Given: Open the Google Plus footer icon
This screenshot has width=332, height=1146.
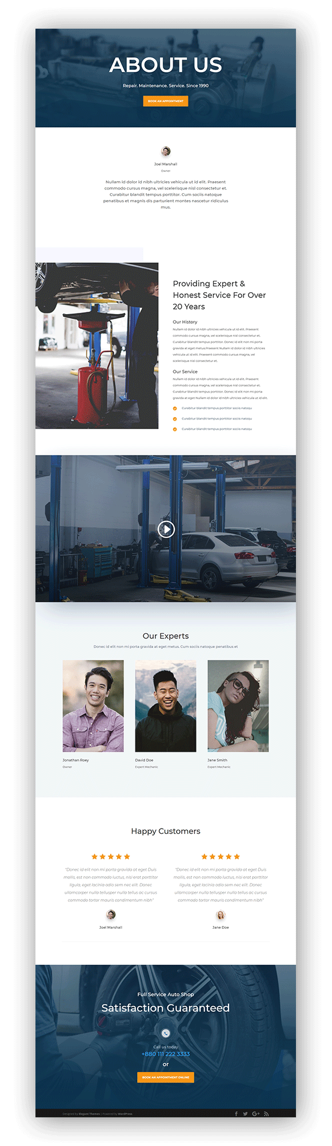Looking at the screenshot, I should 255,1113.
